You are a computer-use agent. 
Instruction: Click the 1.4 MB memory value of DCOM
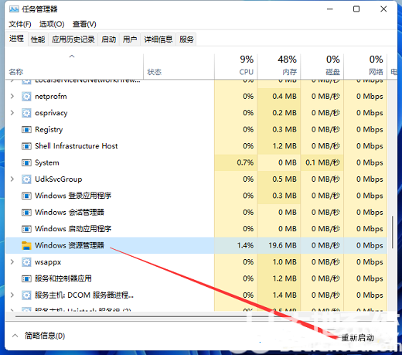coord(284,295)
